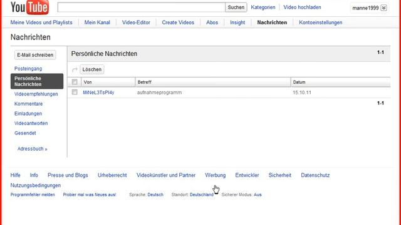Open Presse und Blogs link
The height and width of the screenshot is (225, 401).
coord(68,175)
